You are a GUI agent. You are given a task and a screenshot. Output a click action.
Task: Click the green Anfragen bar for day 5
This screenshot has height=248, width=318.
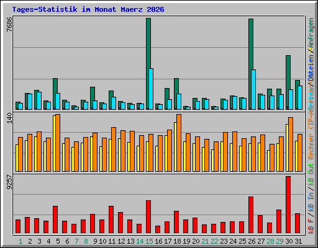[55, 94]
